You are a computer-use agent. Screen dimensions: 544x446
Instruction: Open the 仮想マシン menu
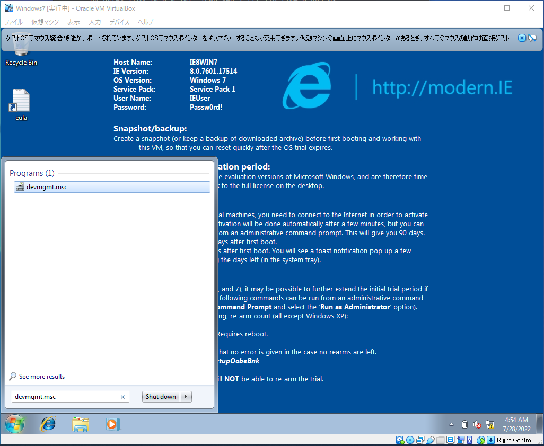(x=45, y=22)
